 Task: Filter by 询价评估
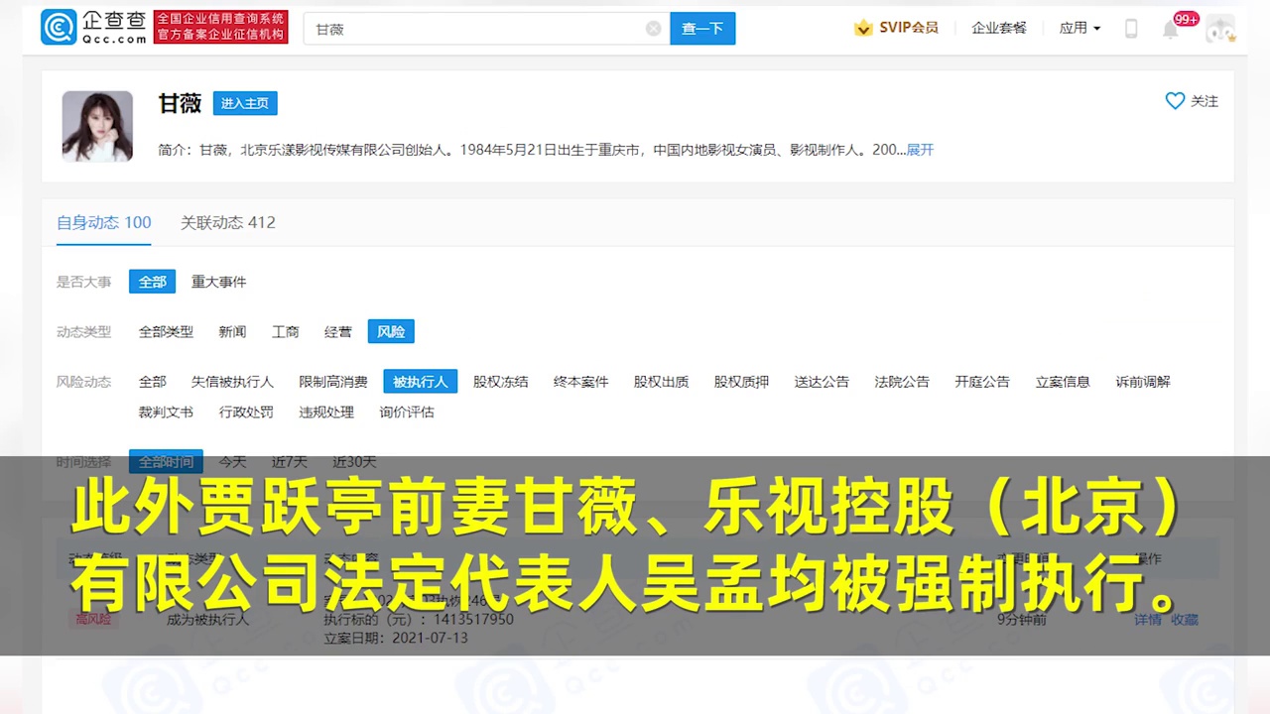407,412
